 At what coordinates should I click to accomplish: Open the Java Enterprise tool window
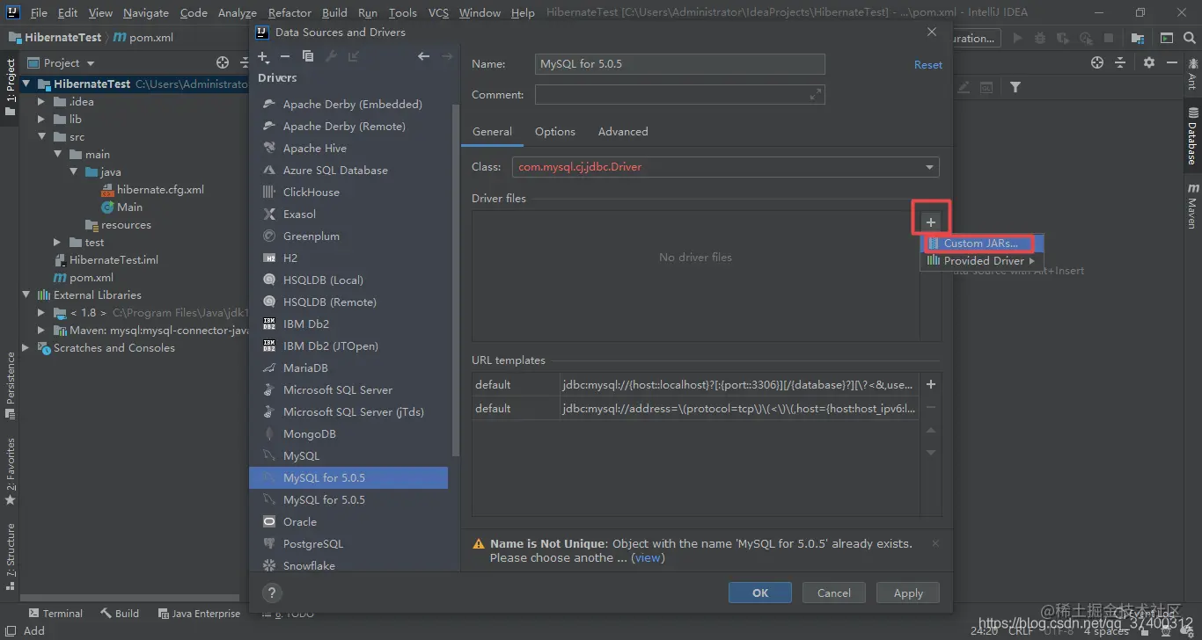tap(199, 614)
